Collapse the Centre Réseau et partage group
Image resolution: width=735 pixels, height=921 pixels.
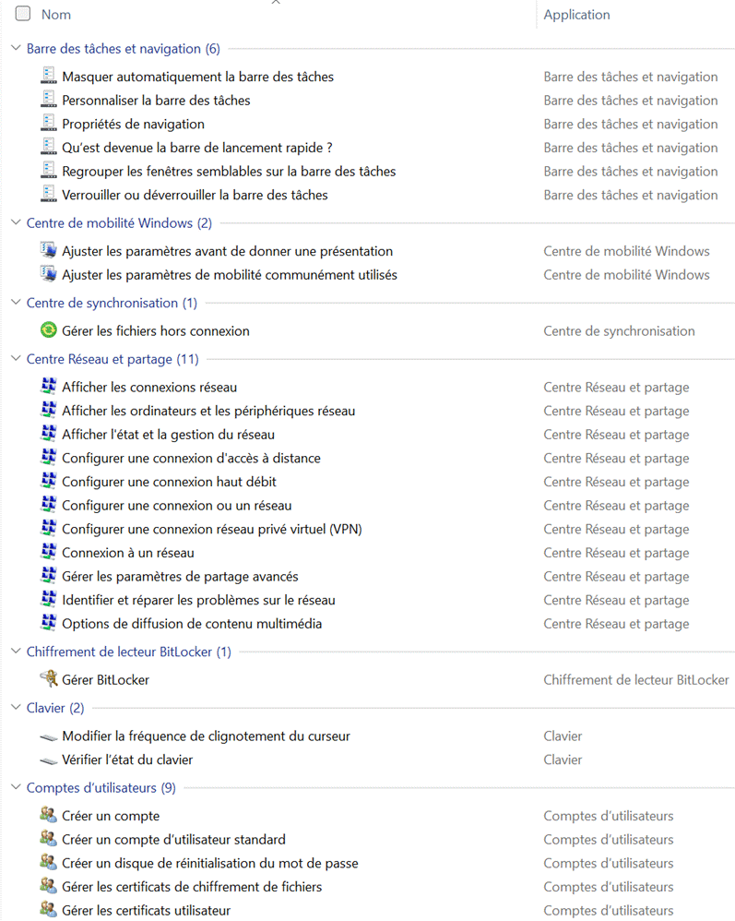[x=17, y=359]
